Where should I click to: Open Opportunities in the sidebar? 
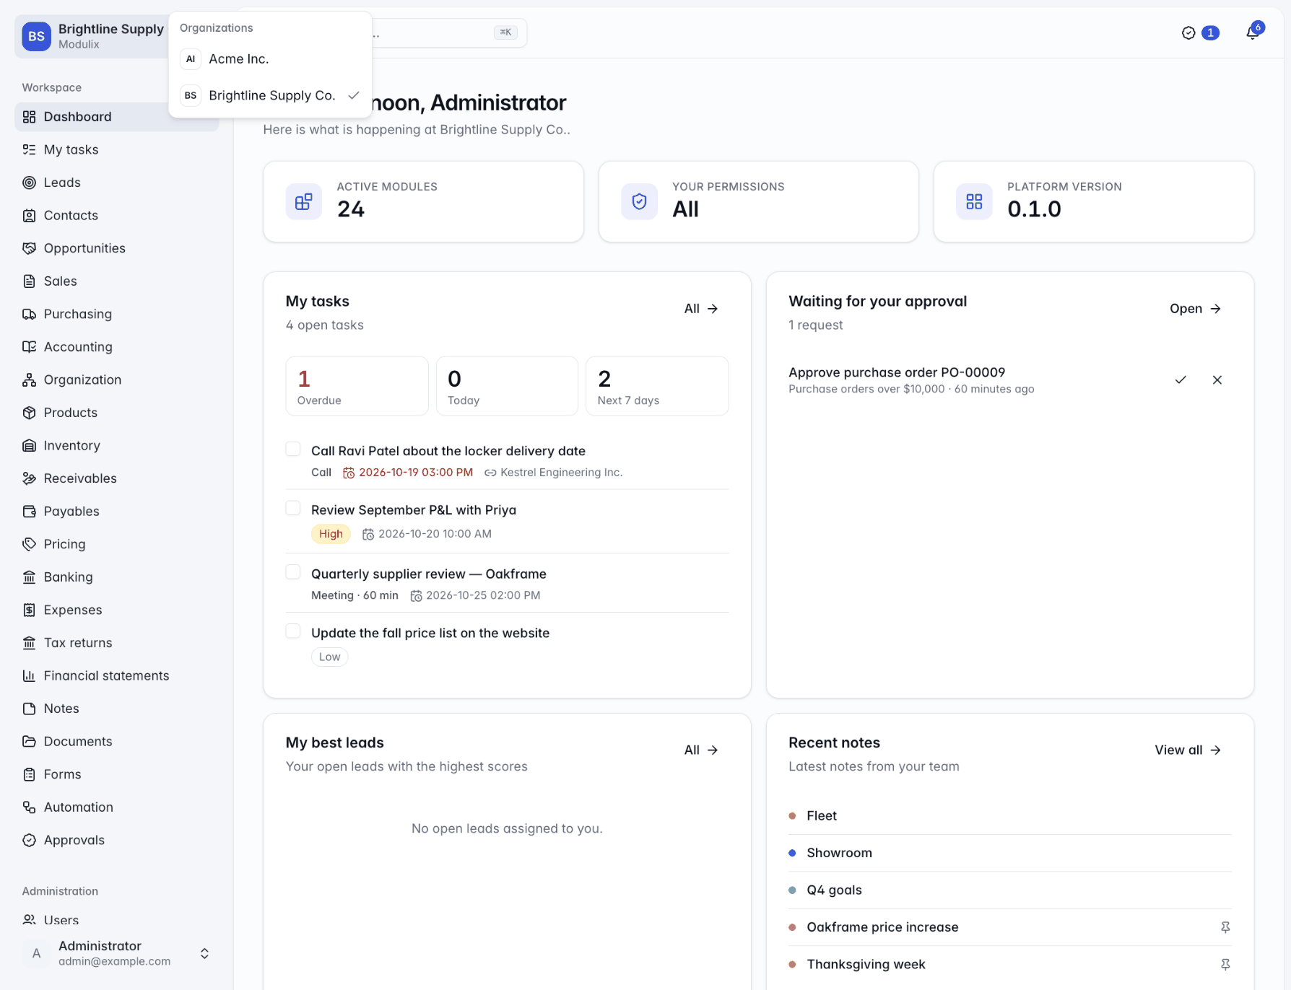(117, 248)
